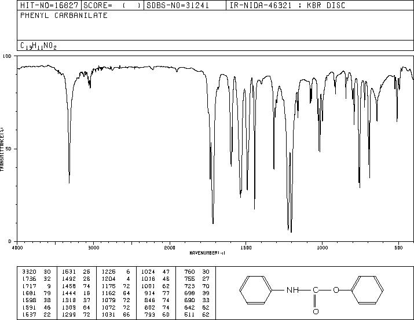Click the right phenyl ring attached to O
Viewport: 414px width, 320px height.
[x=367, y=290]
